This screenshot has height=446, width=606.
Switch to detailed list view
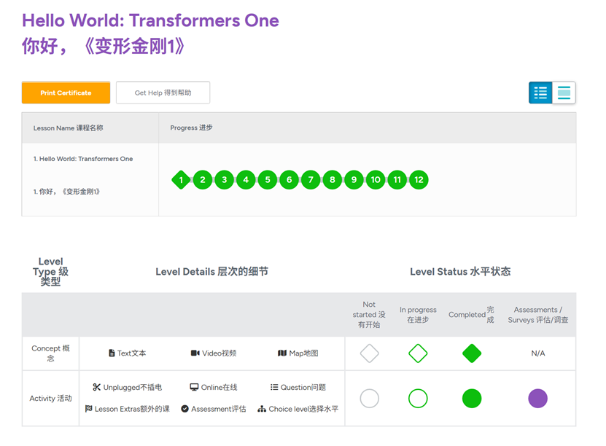pos(540,93)
